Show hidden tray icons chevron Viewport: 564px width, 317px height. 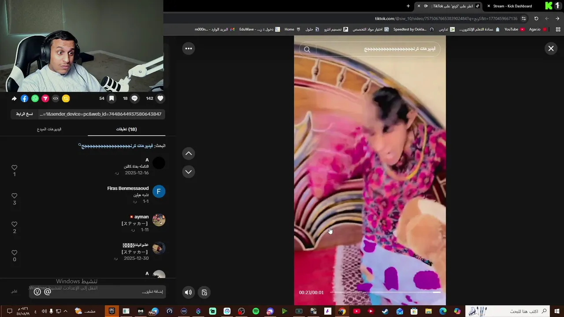coord(66,311)
